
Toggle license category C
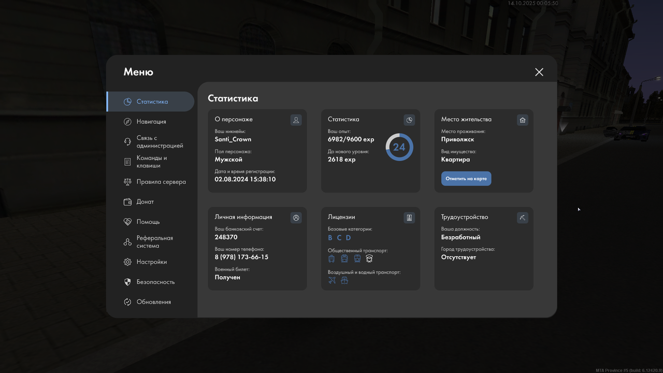coord(338,237)
